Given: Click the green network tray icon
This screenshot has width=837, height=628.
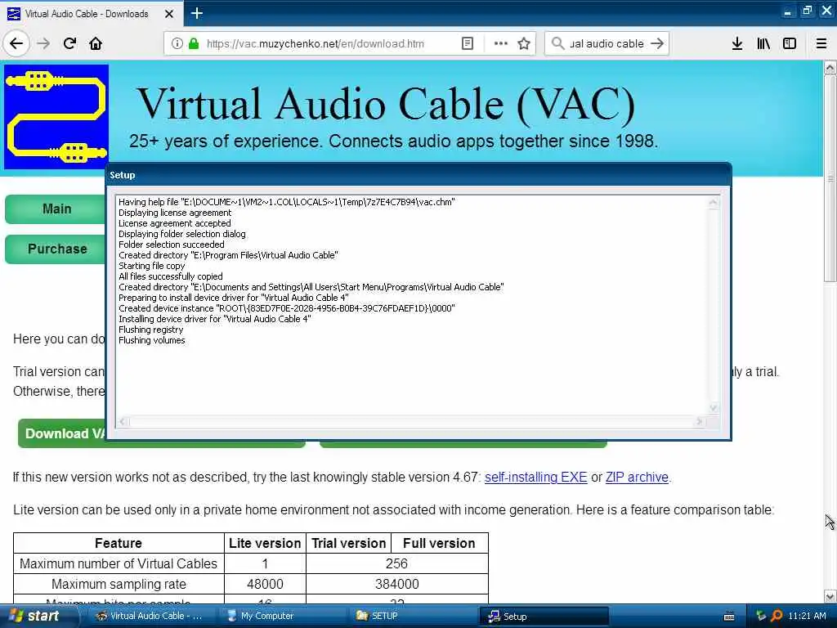Looking at the screenshot, I should tap(761, 616).
